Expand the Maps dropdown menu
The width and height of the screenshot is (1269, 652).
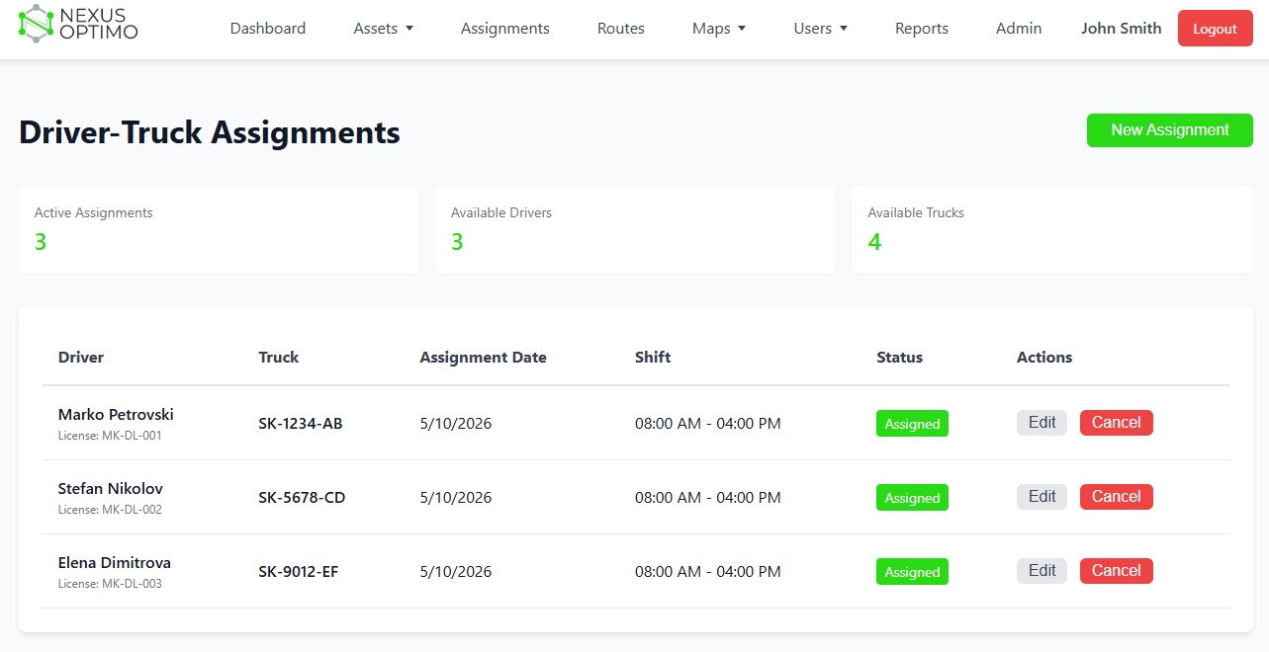pos(719,29)
